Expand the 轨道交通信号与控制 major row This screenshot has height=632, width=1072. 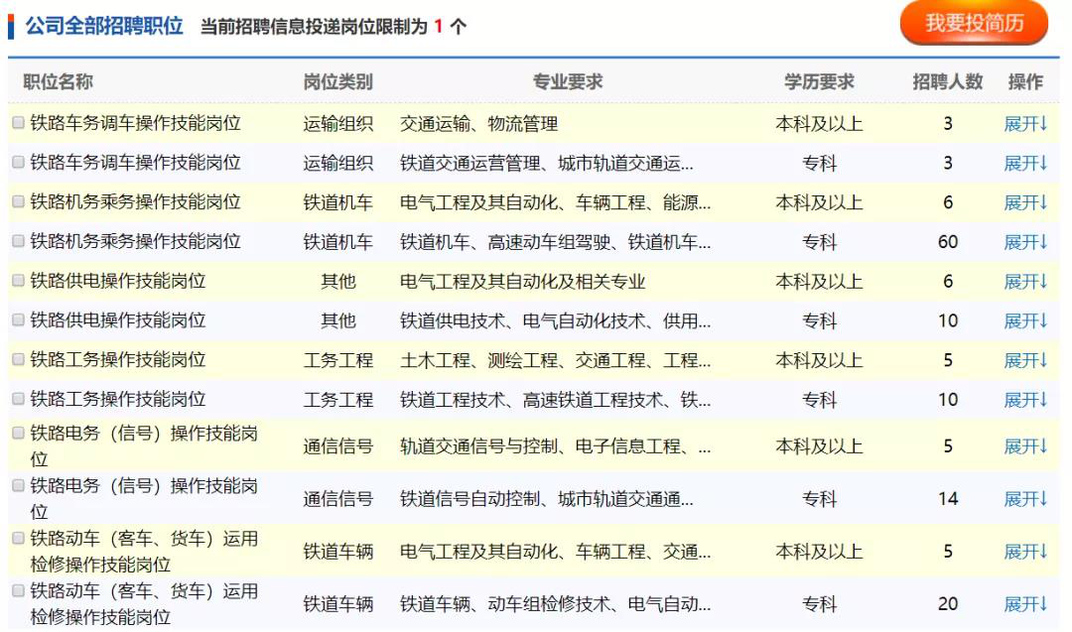pos(1025,446)
